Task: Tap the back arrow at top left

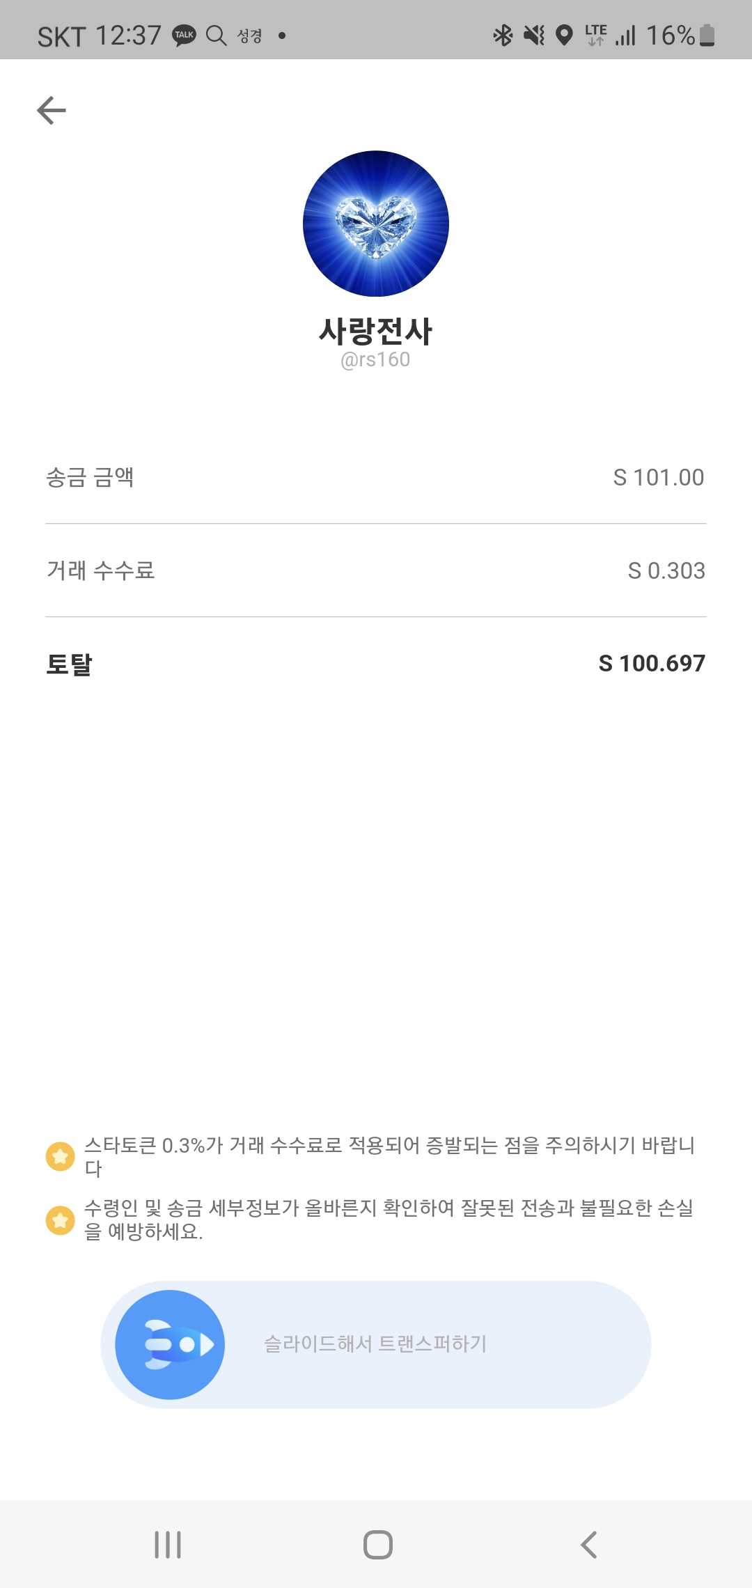Action: point(52,110)
